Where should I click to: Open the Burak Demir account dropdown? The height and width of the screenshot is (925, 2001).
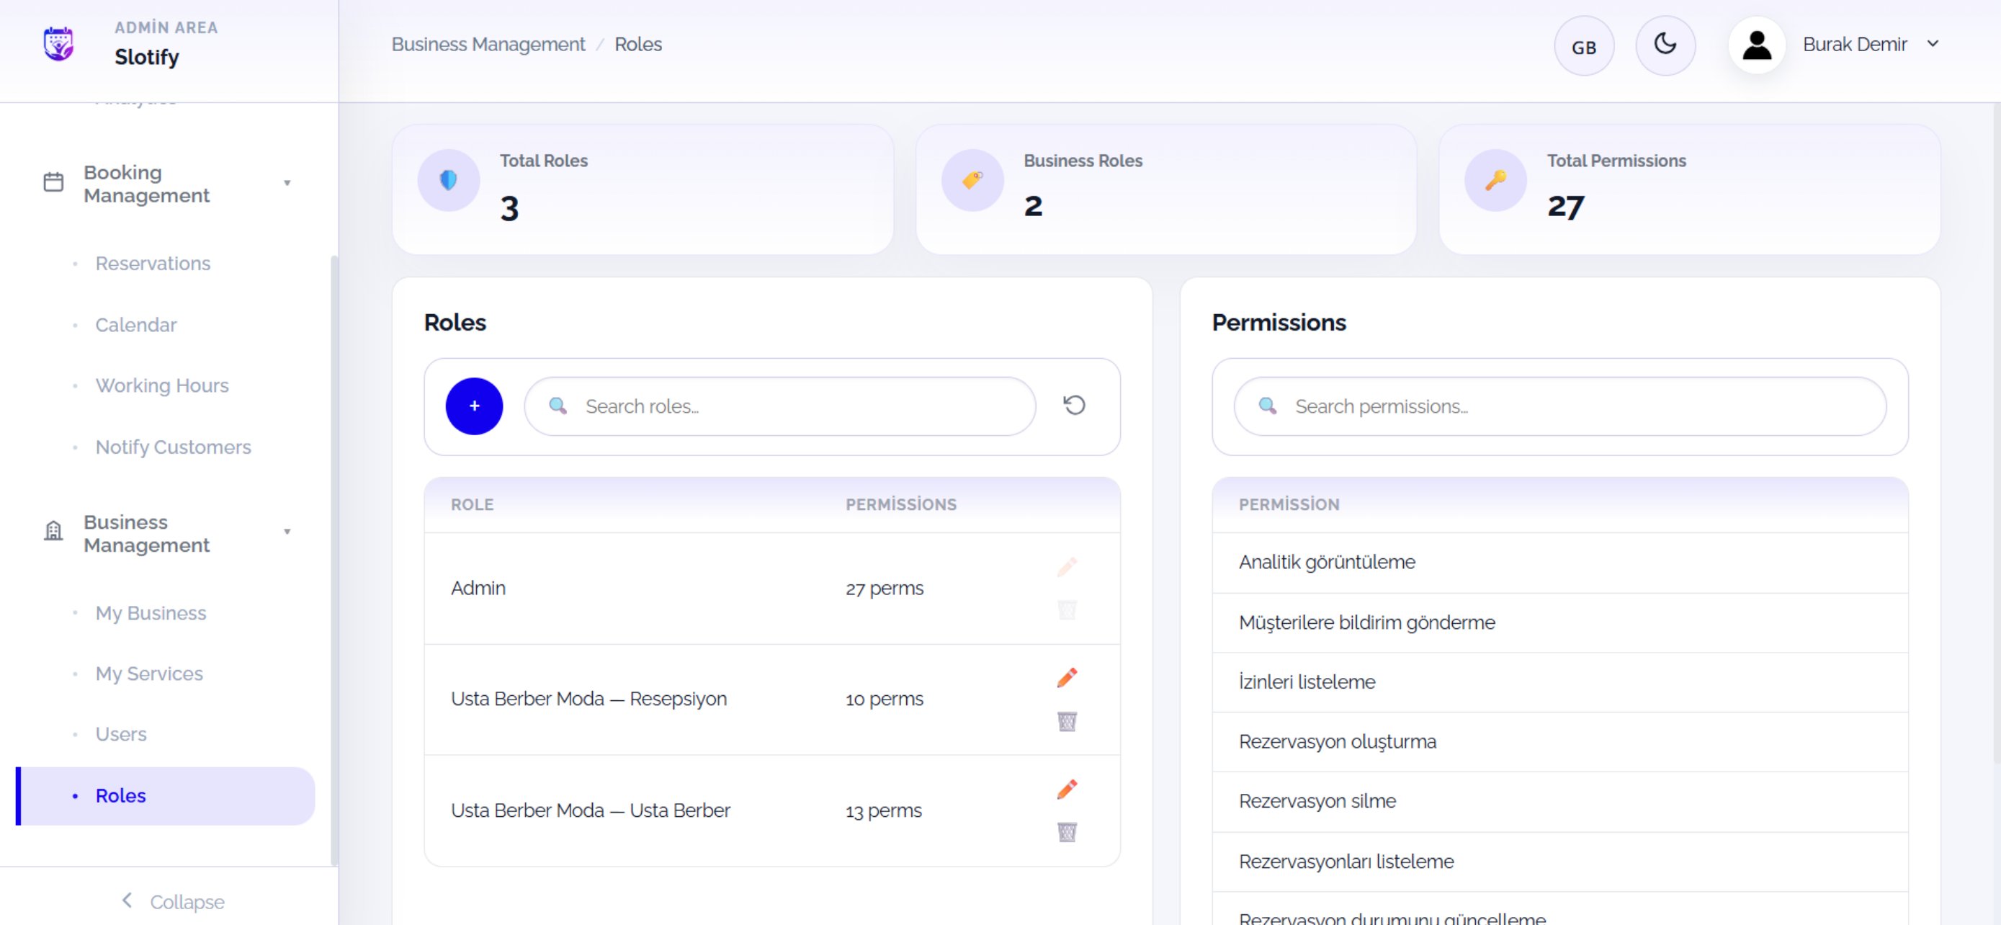(x=1871, y=44)
